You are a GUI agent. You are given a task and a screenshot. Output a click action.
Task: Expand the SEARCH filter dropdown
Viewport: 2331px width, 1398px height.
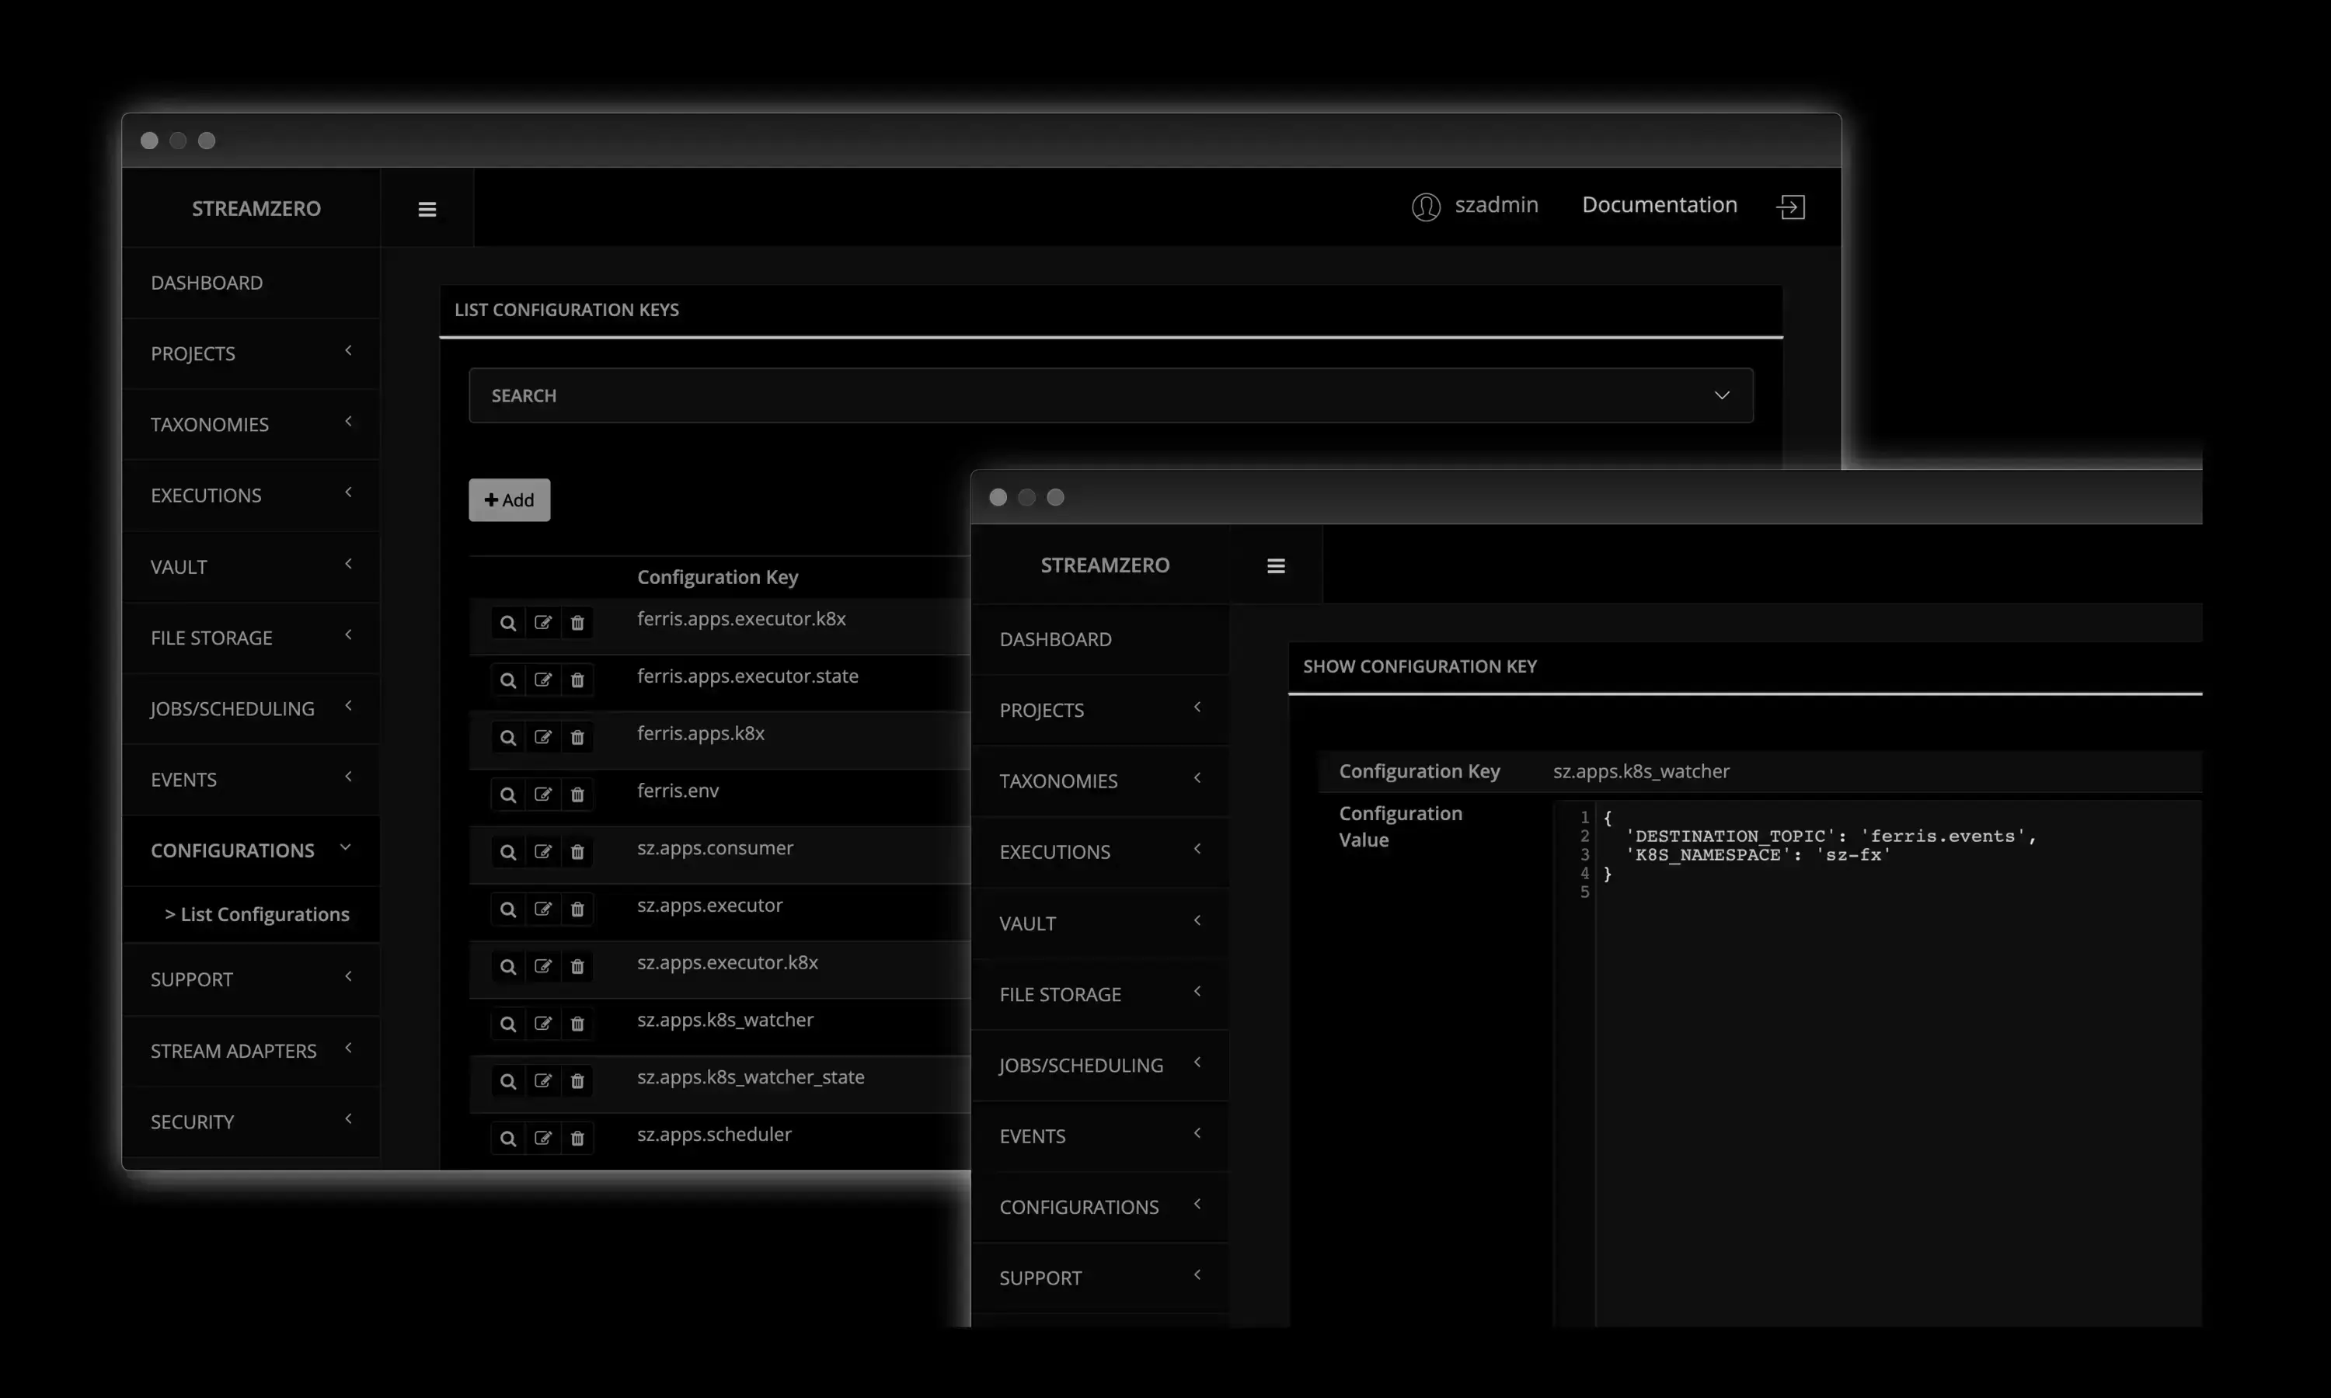click(1723, 395)
